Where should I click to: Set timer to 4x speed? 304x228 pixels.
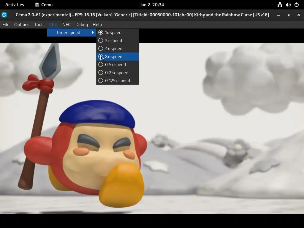click(x=118, y=48)
